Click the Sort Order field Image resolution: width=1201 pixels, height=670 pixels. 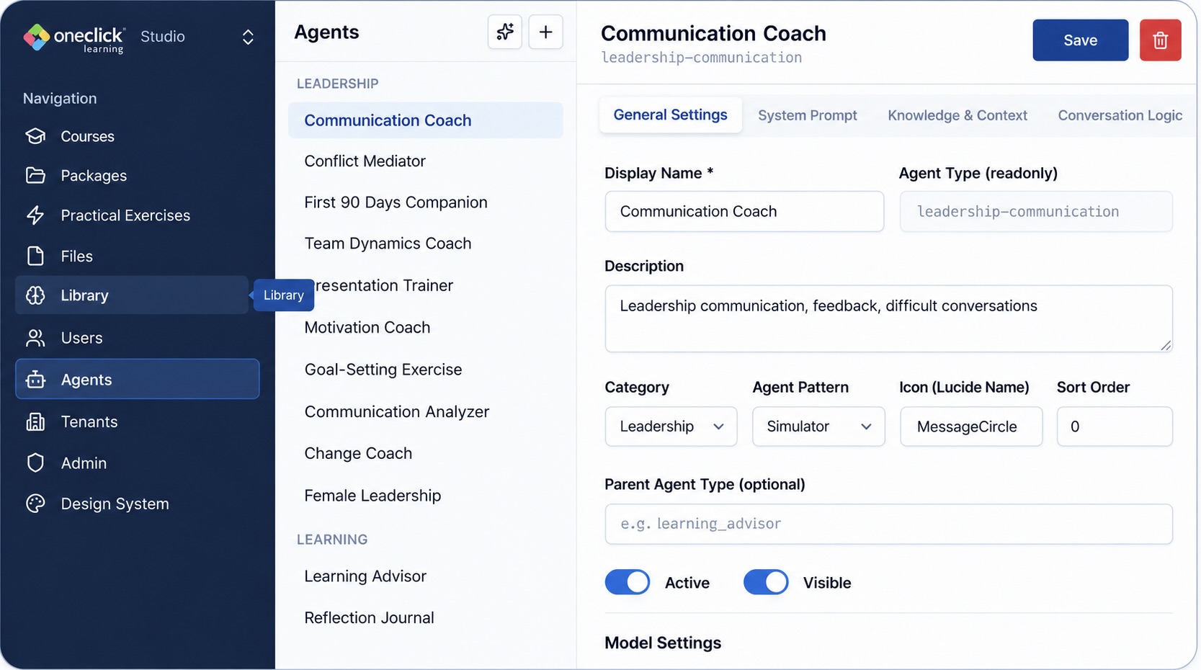coord(1115,426)
